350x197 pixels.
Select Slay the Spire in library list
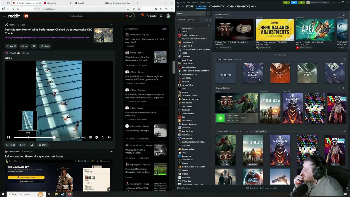point(187,131)
